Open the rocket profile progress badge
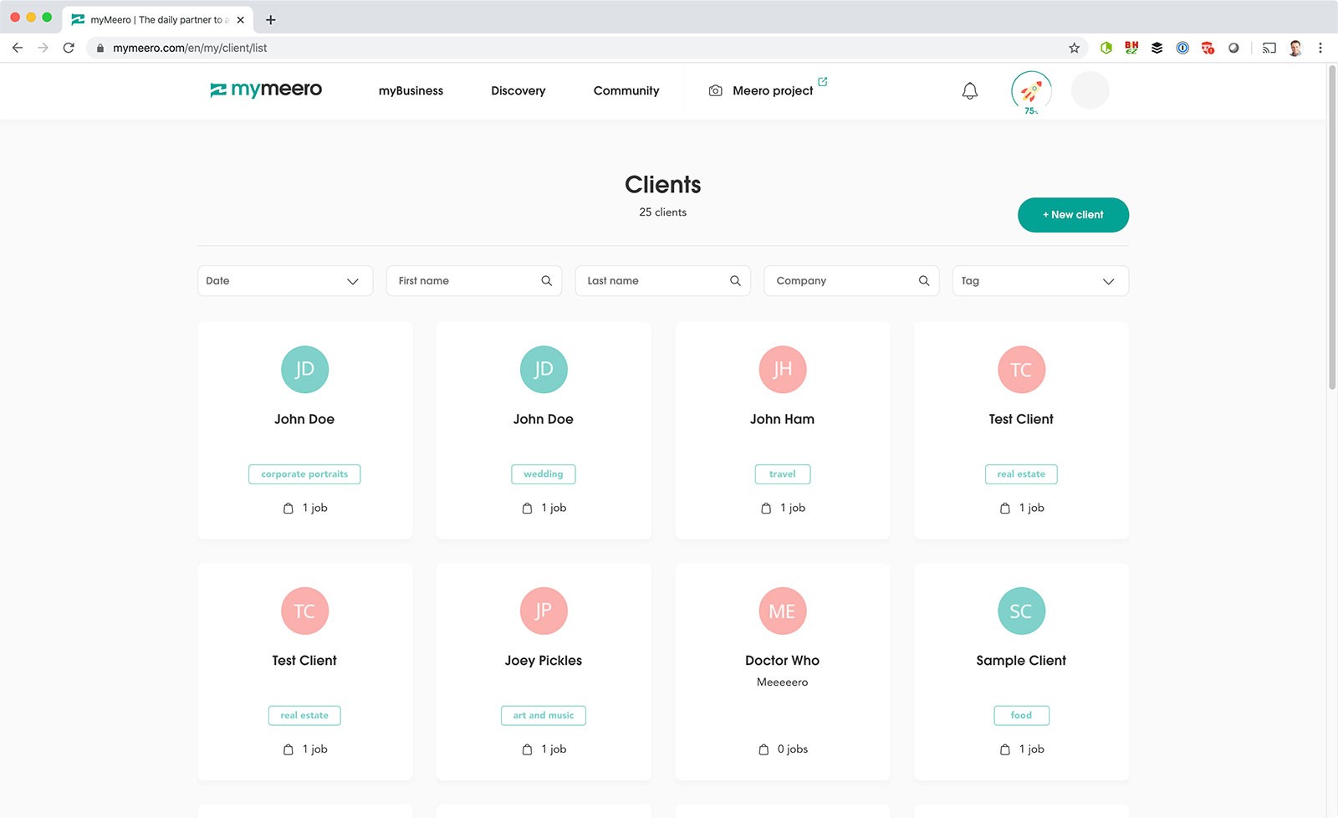The width and height of the screenshot is (1338, 818). [x=1031, y=92]
